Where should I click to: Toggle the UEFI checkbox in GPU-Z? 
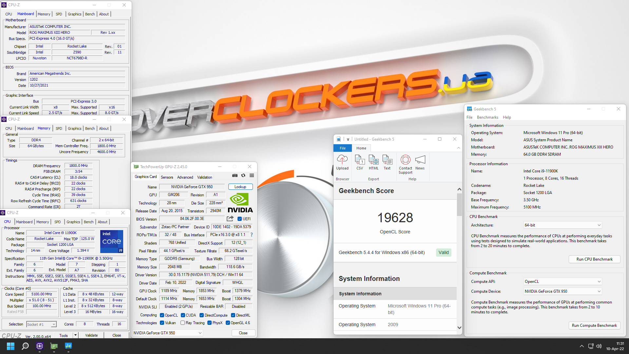click(x=239, y=219)
